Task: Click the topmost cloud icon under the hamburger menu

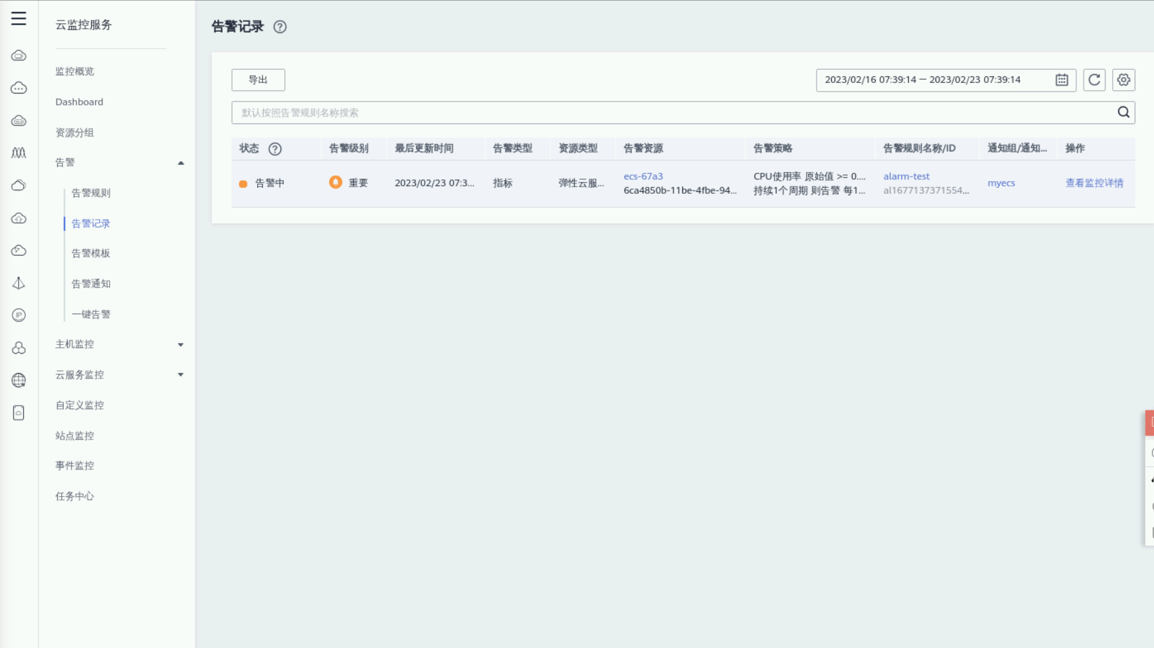Action: pos(19,56)
